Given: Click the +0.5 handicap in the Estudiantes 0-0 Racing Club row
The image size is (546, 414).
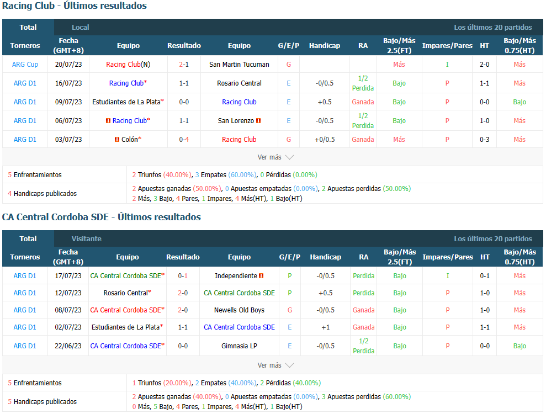Looking at the screenshot, I should (325, 102).
